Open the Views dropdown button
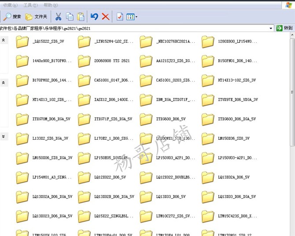Screen dimensions: 295x236 coord(132,17)
